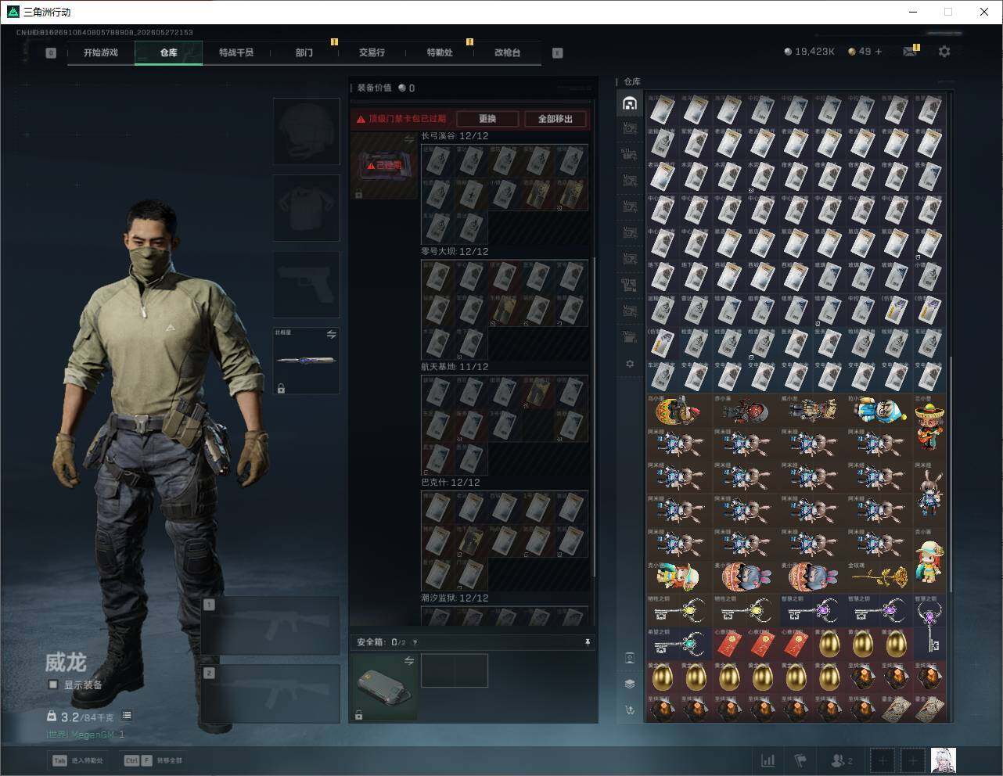This screenshot has height=776, width=1003.
Task: Select the empty helmet equipment slot
Action: (x=306, y=131)
